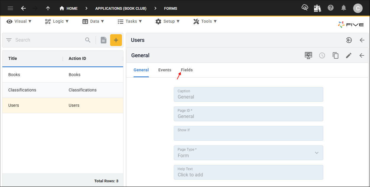370x187 pixels.
Task: Switch to the Events tab
Action: coord(165,70)
